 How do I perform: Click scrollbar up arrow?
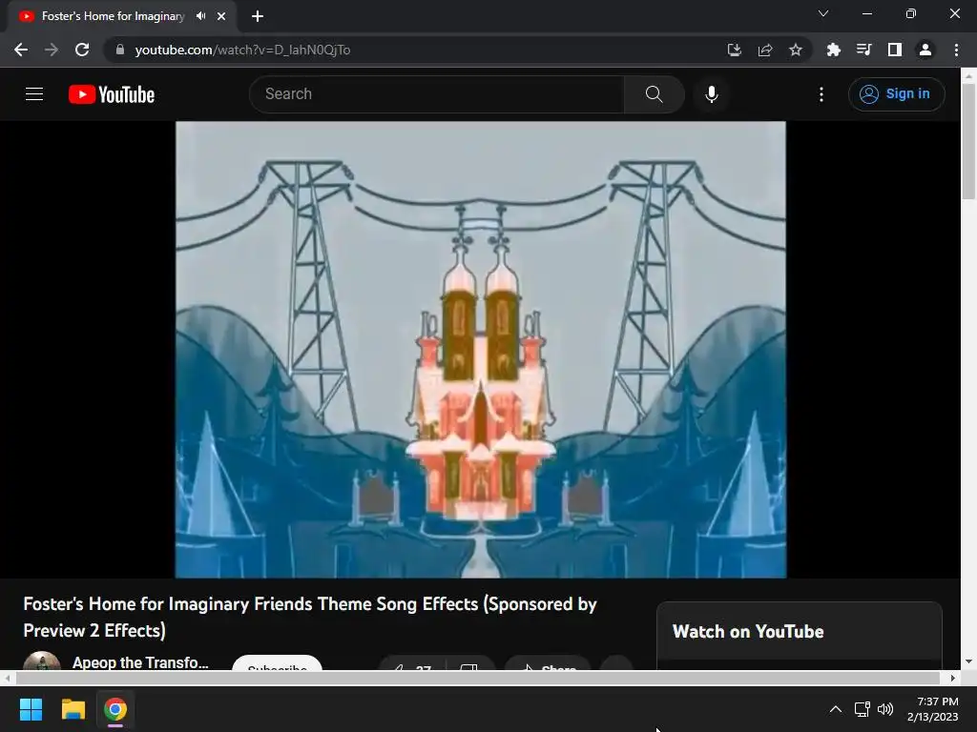968,75
